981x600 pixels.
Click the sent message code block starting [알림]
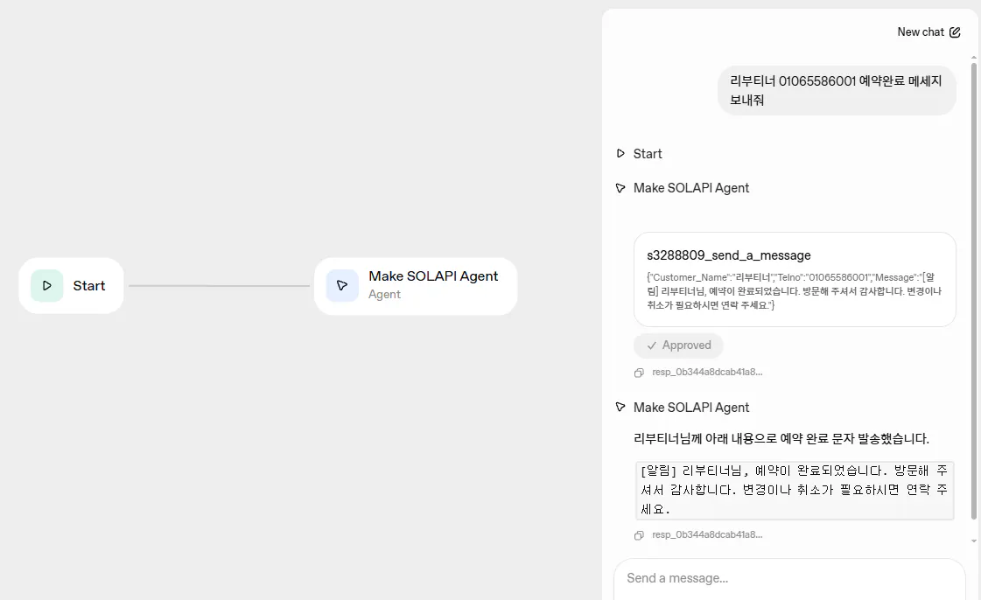coord(795,490)
